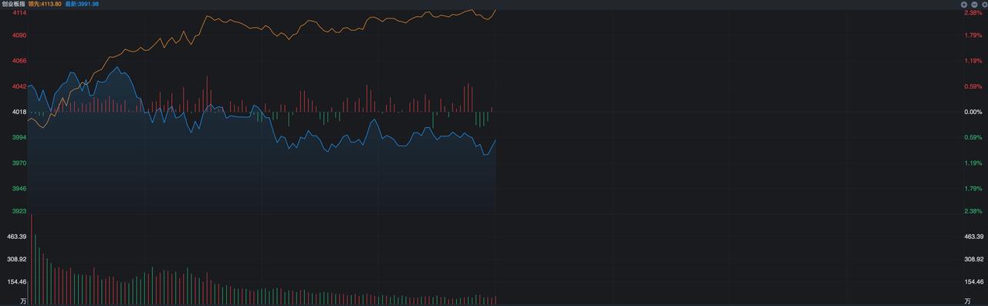
Task: Click the 4018 baseline price label
Action: 19,112
